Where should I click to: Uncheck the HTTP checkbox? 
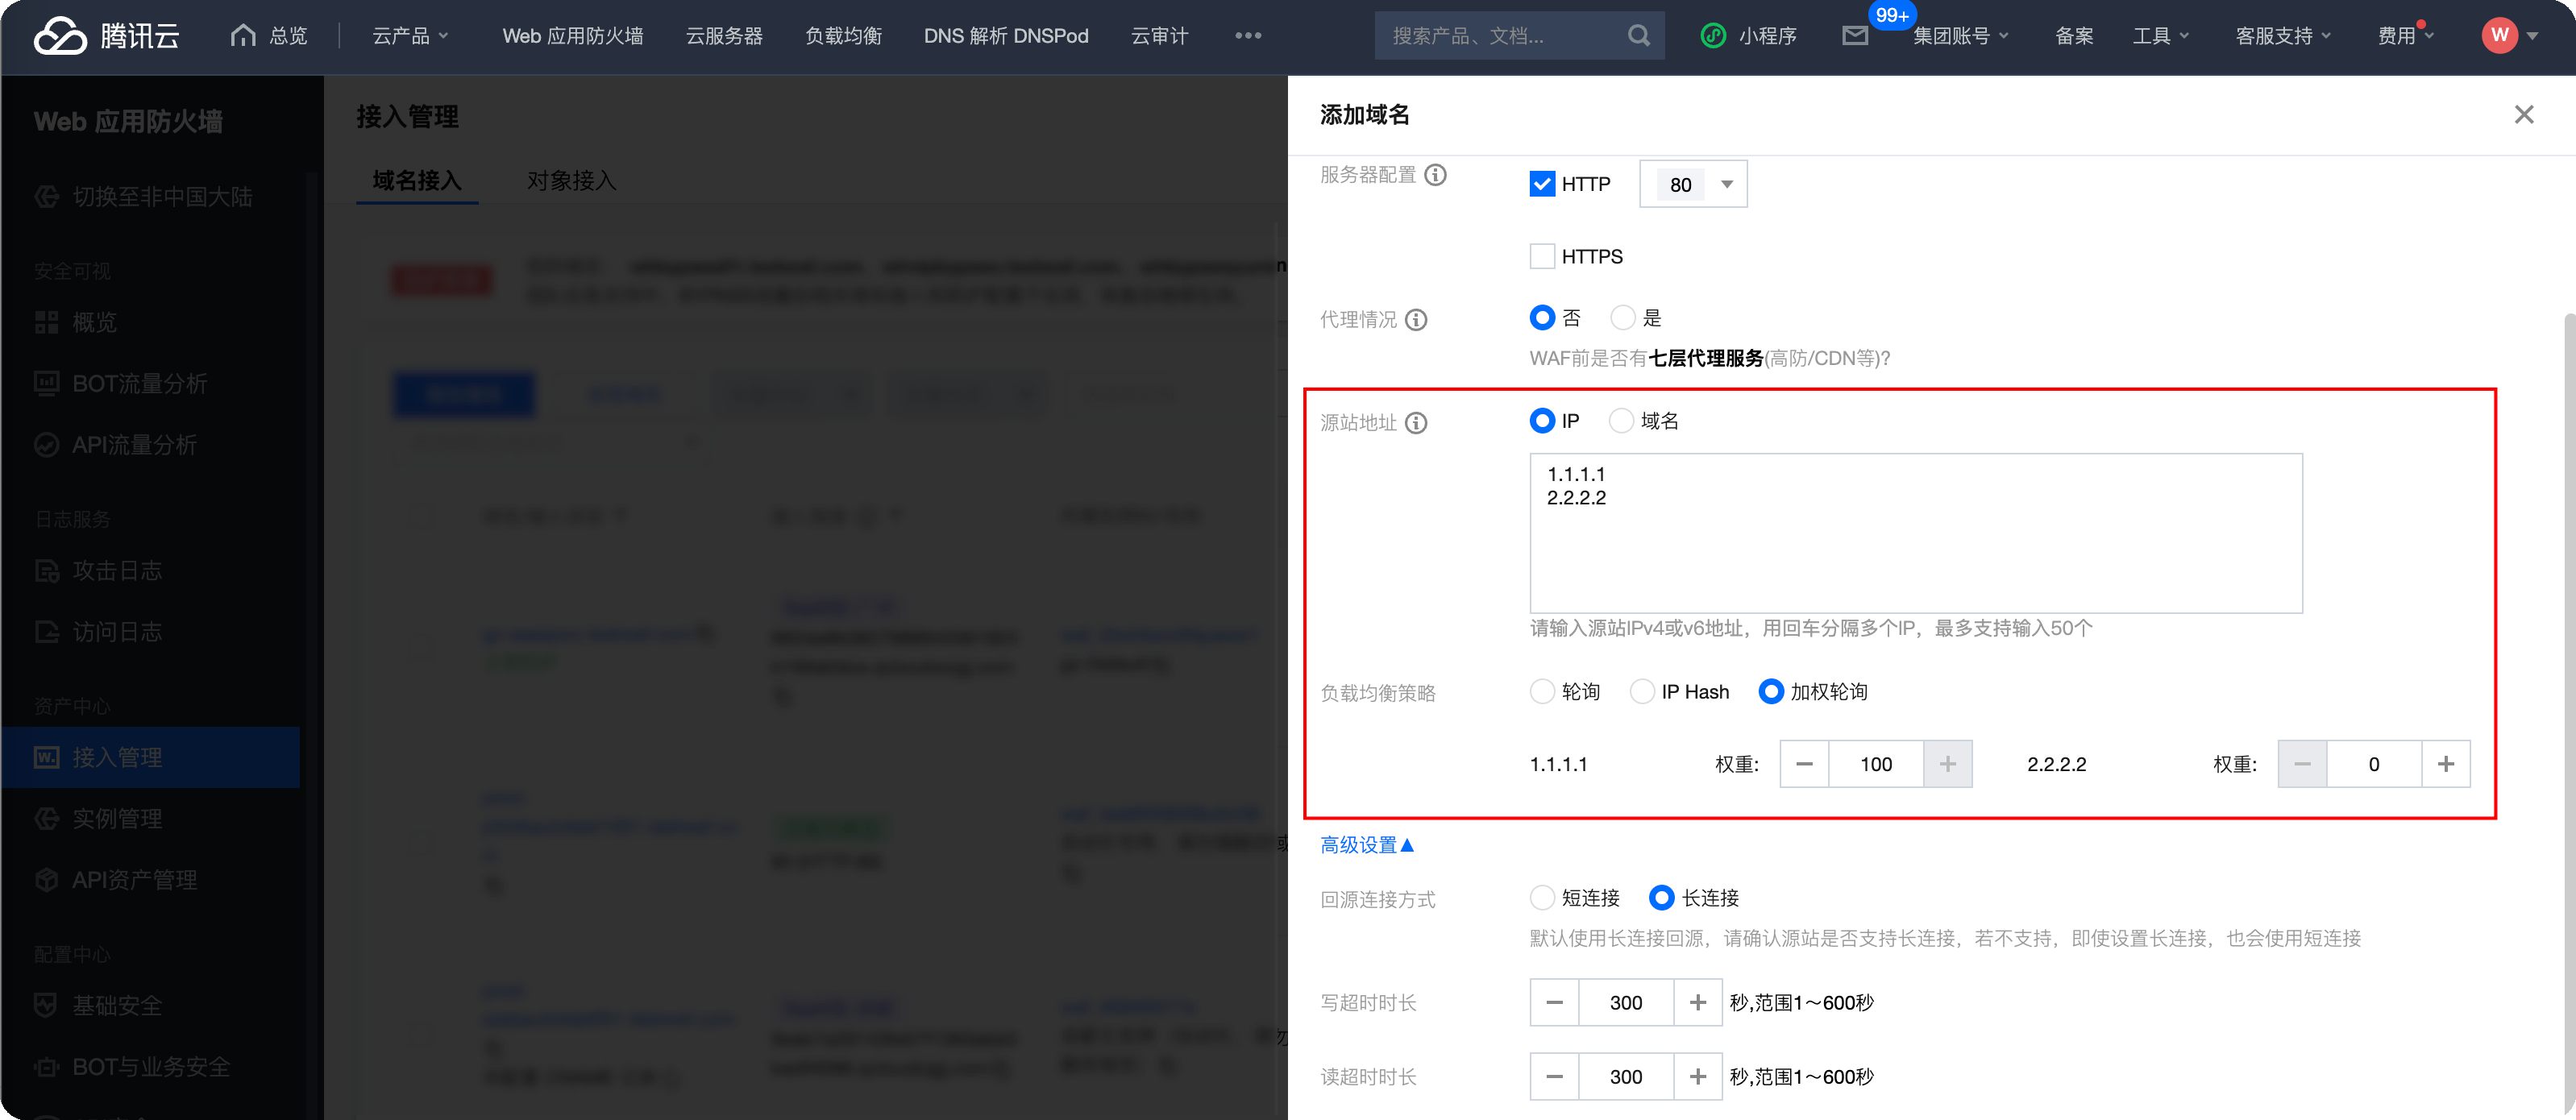[1542, 184]
